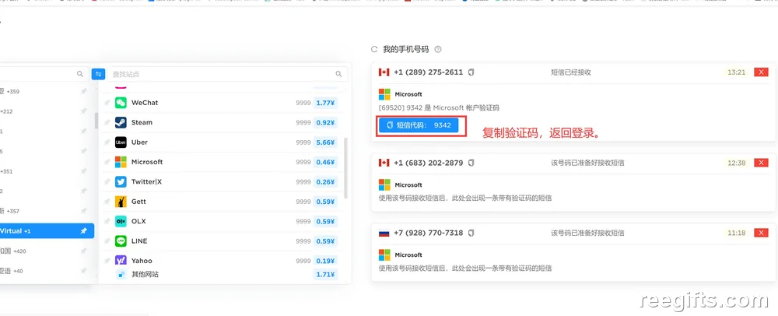This screenshot has height=316, width=778.
Task: Unpin the Virtual +1 country
Action: coord(84,231)
